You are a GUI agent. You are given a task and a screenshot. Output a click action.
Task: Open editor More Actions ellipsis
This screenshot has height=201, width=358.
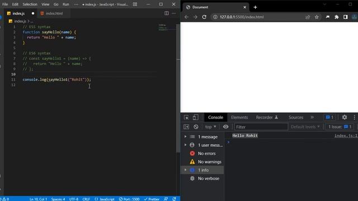click(x=174, y=13)
